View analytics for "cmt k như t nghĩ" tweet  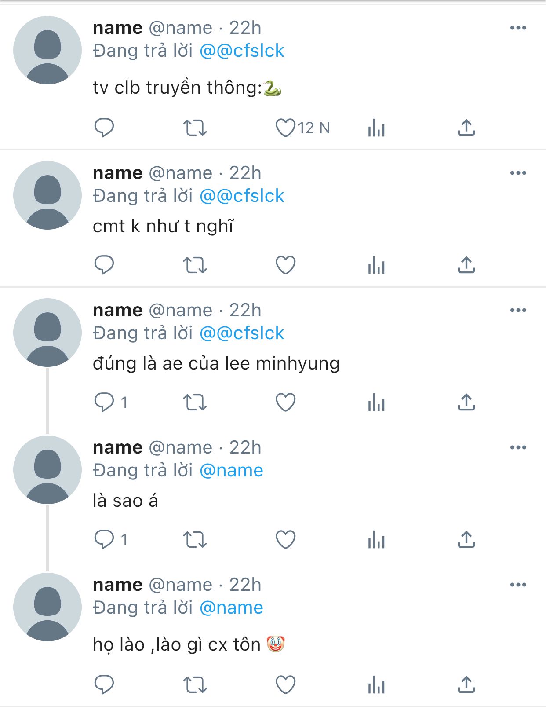376,265
